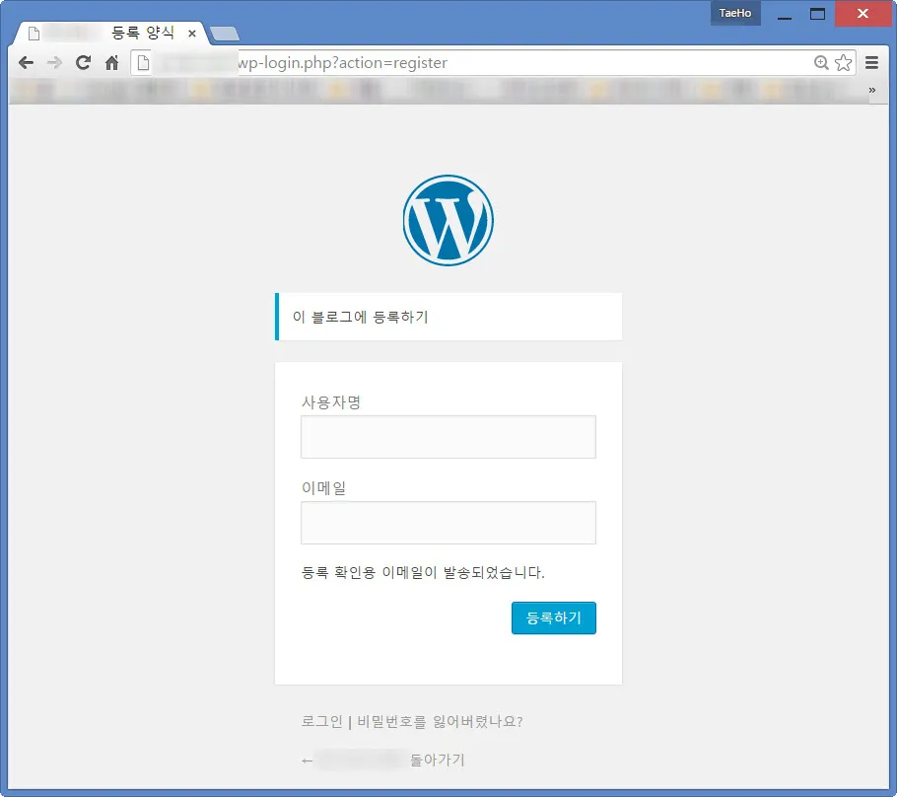Select the 등록 양식 browser tab

[111, 33]
